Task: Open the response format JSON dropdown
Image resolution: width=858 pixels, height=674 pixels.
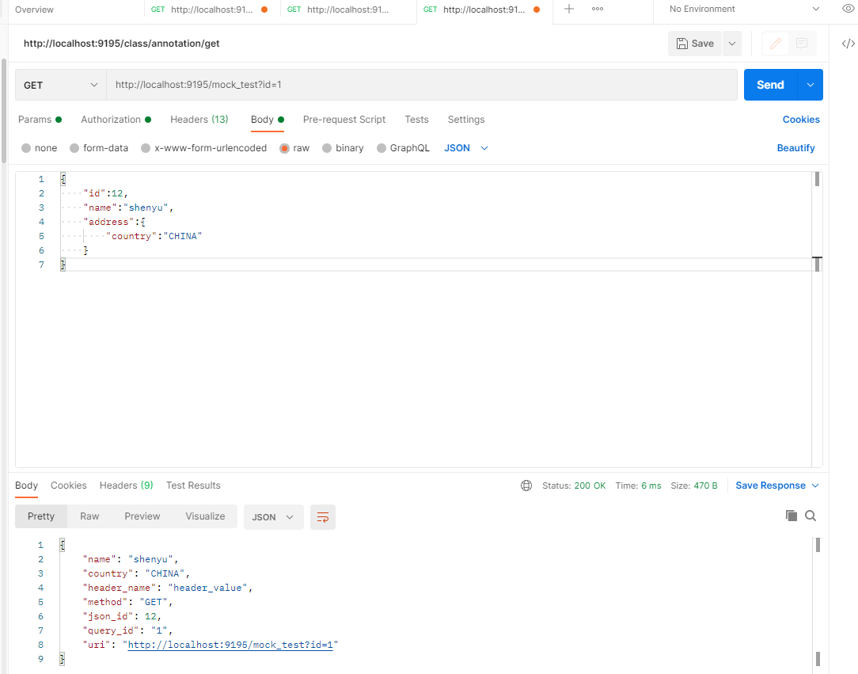Action: pyautogui.click(x=273, y=517)
